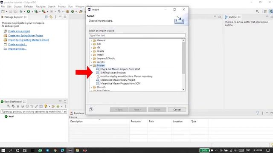The height and width of the screenshot is (153, 273).
Task: Click the import wizard filter text field
Action: click(137, 35)
